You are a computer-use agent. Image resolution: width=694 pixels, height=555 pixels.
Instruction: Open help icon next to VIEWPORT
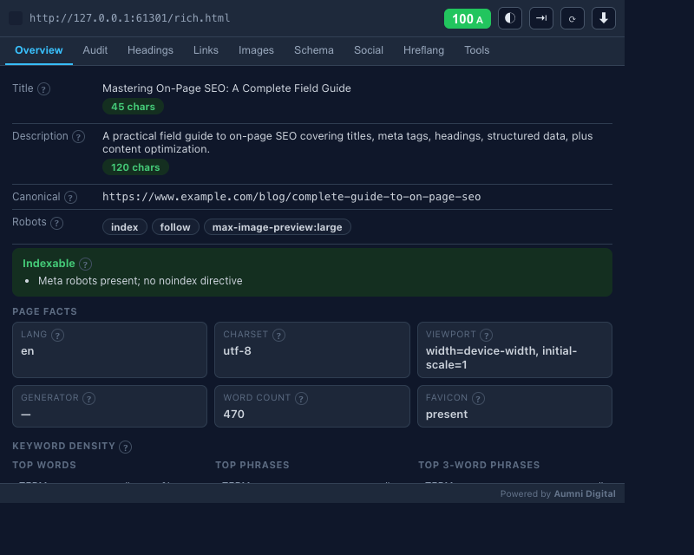tap(487, 335)
